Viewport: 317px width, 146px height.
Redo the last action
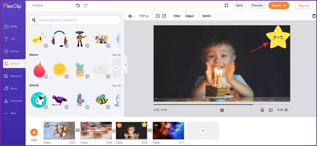tap(86, 6)
